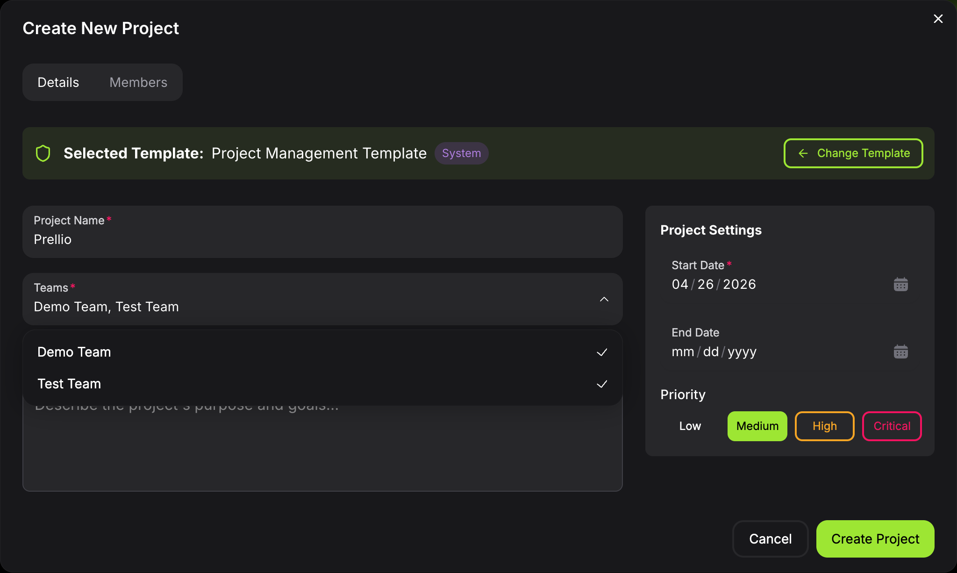Image resolution: width=957 pixels, height=573 pixels.
Task: Set priority to Critical
Action: (x=892, y=426)
